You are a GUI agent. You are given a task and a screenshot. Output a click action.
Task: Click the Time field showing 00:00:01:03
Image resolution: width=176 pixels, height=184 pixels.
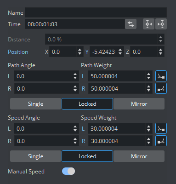pyautogui.click(x=75, y=24)
